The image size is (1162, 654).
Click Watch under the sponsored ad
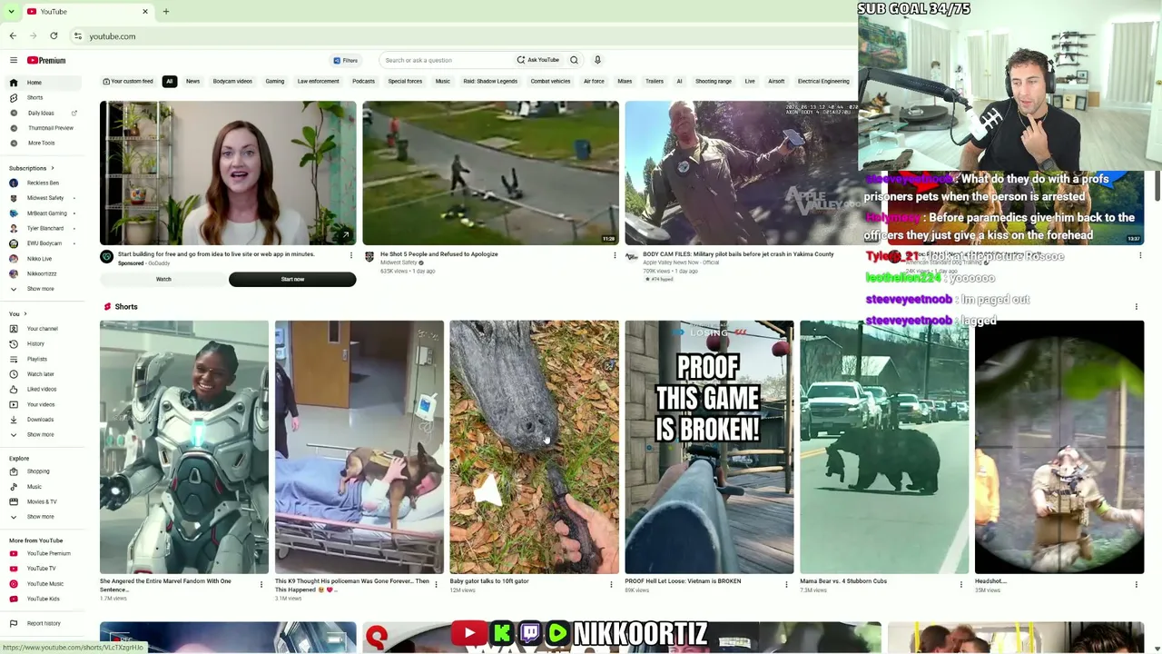[x=163, y=279]
